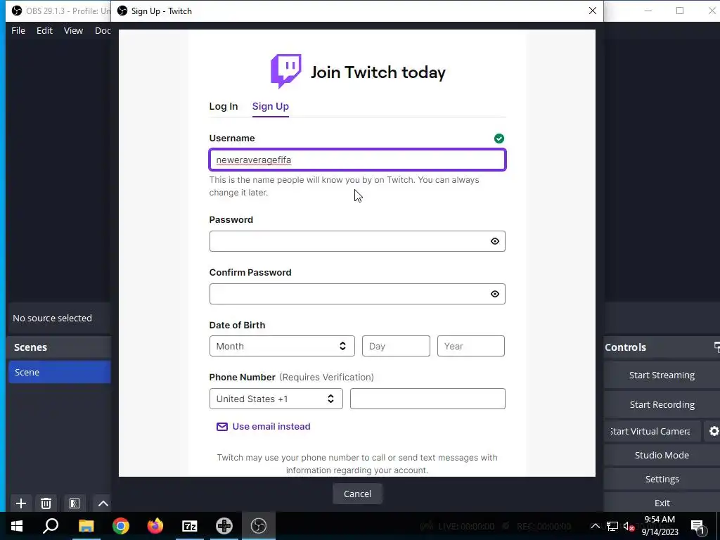Click Start Recording in OBS Controls

coord(662,404)
